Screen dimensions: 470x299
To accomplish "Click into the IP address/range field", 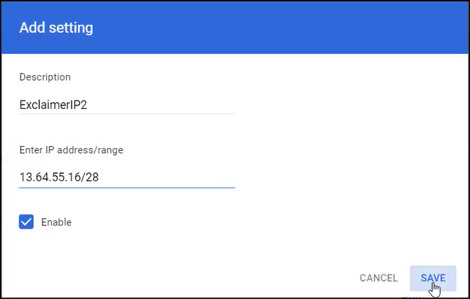I will coord(127,177).
